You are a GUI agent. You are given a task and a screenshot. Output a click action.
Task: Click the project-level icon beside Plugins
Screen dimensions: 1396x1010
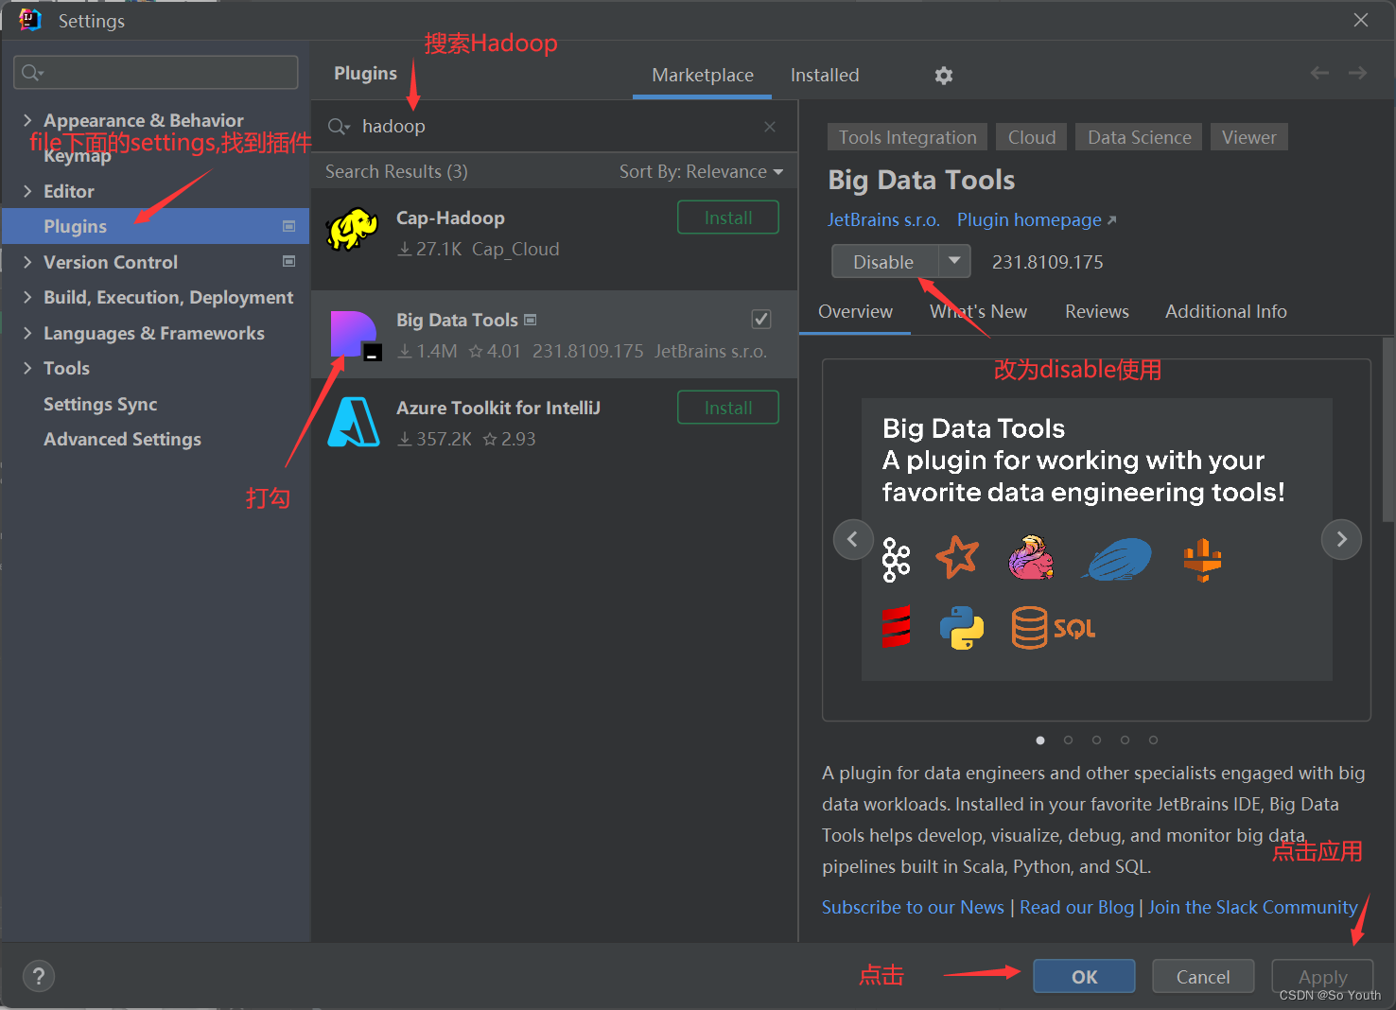288,226
